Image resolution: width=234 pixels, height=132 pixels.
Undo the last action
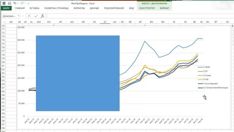pos(15,3)
